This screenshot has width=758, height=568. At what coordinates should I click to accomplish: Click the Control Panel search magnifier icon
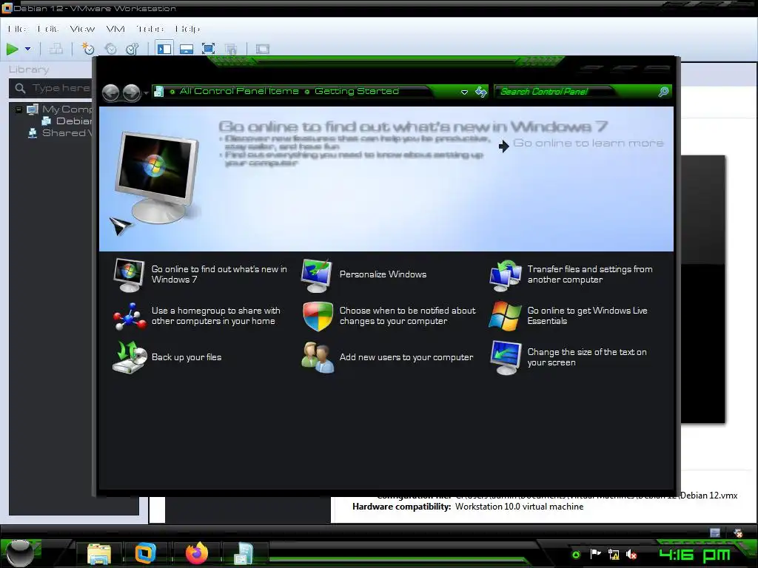coord(664,91)
